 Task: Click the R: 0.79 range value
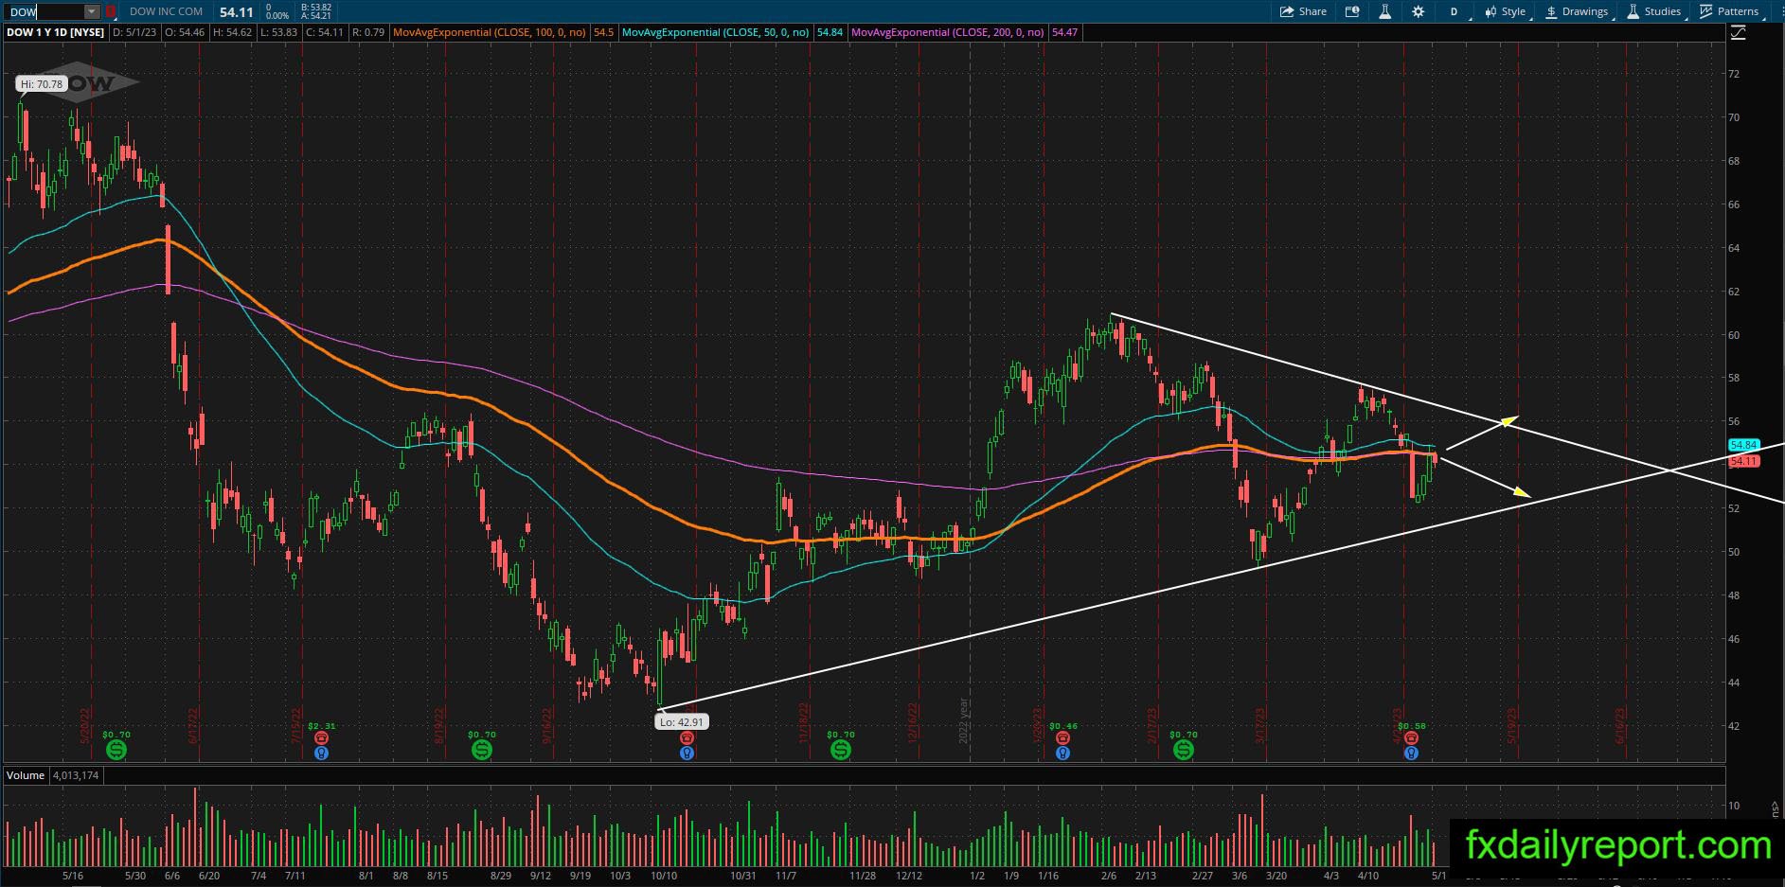368,32
